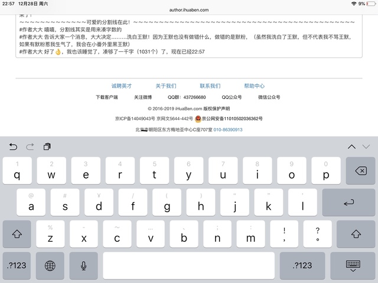Toggle the right shift key

click(356, 234)
